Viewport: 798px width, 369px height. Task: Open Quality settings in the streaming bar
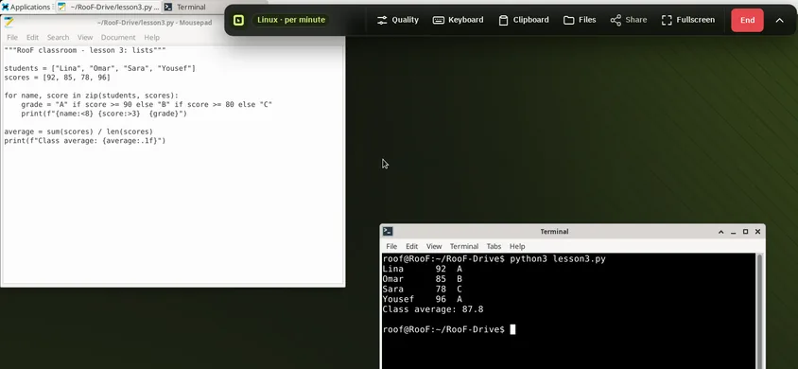398,20
